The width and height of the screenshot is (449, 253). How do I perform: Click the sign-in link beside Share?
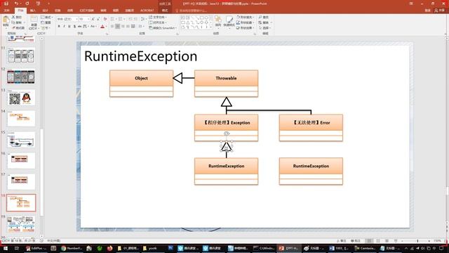(x=427, y=11)
